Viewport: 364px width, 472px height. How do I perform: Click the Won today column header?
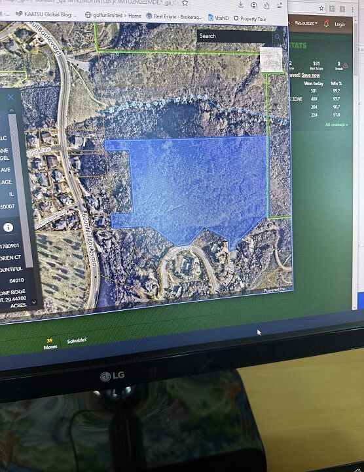point(314,83)
